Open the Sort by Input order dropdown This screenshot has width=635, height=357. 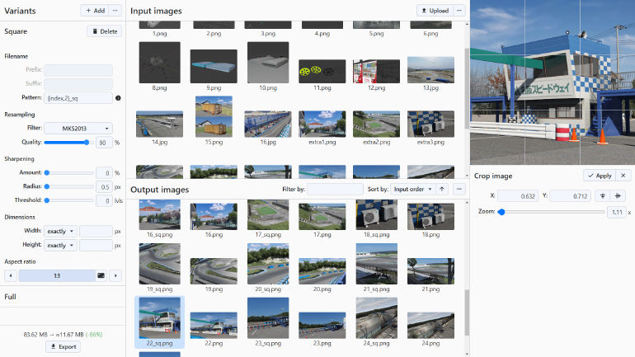[x=412, y=189]
